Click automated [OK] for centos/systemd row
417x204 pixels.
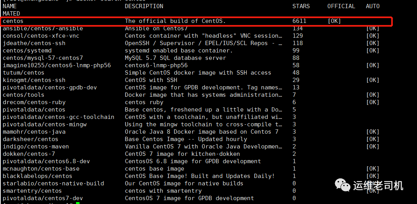(x=372, y=51)
